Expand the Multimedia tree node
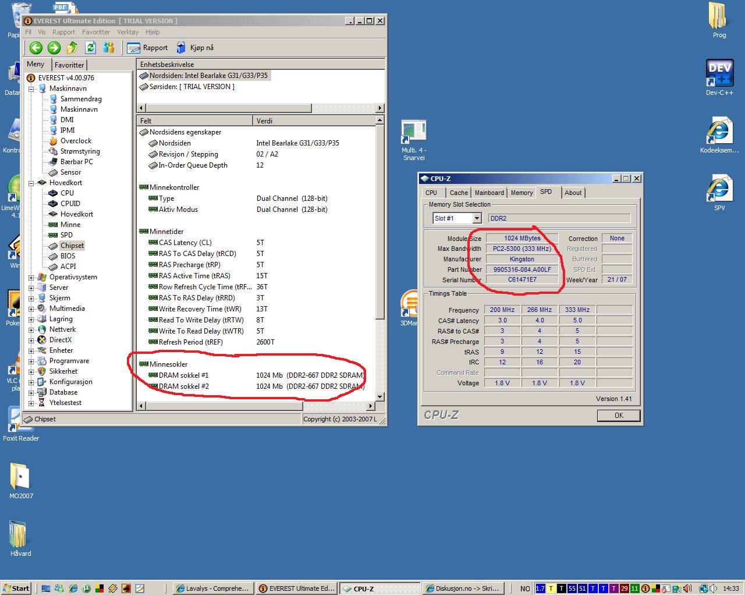 coord(31,308)
